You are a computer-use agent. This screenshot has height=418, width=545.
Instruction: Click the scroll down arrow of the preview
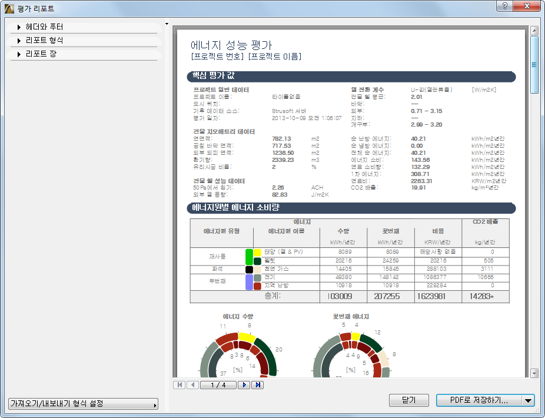[x=534, y=373]
